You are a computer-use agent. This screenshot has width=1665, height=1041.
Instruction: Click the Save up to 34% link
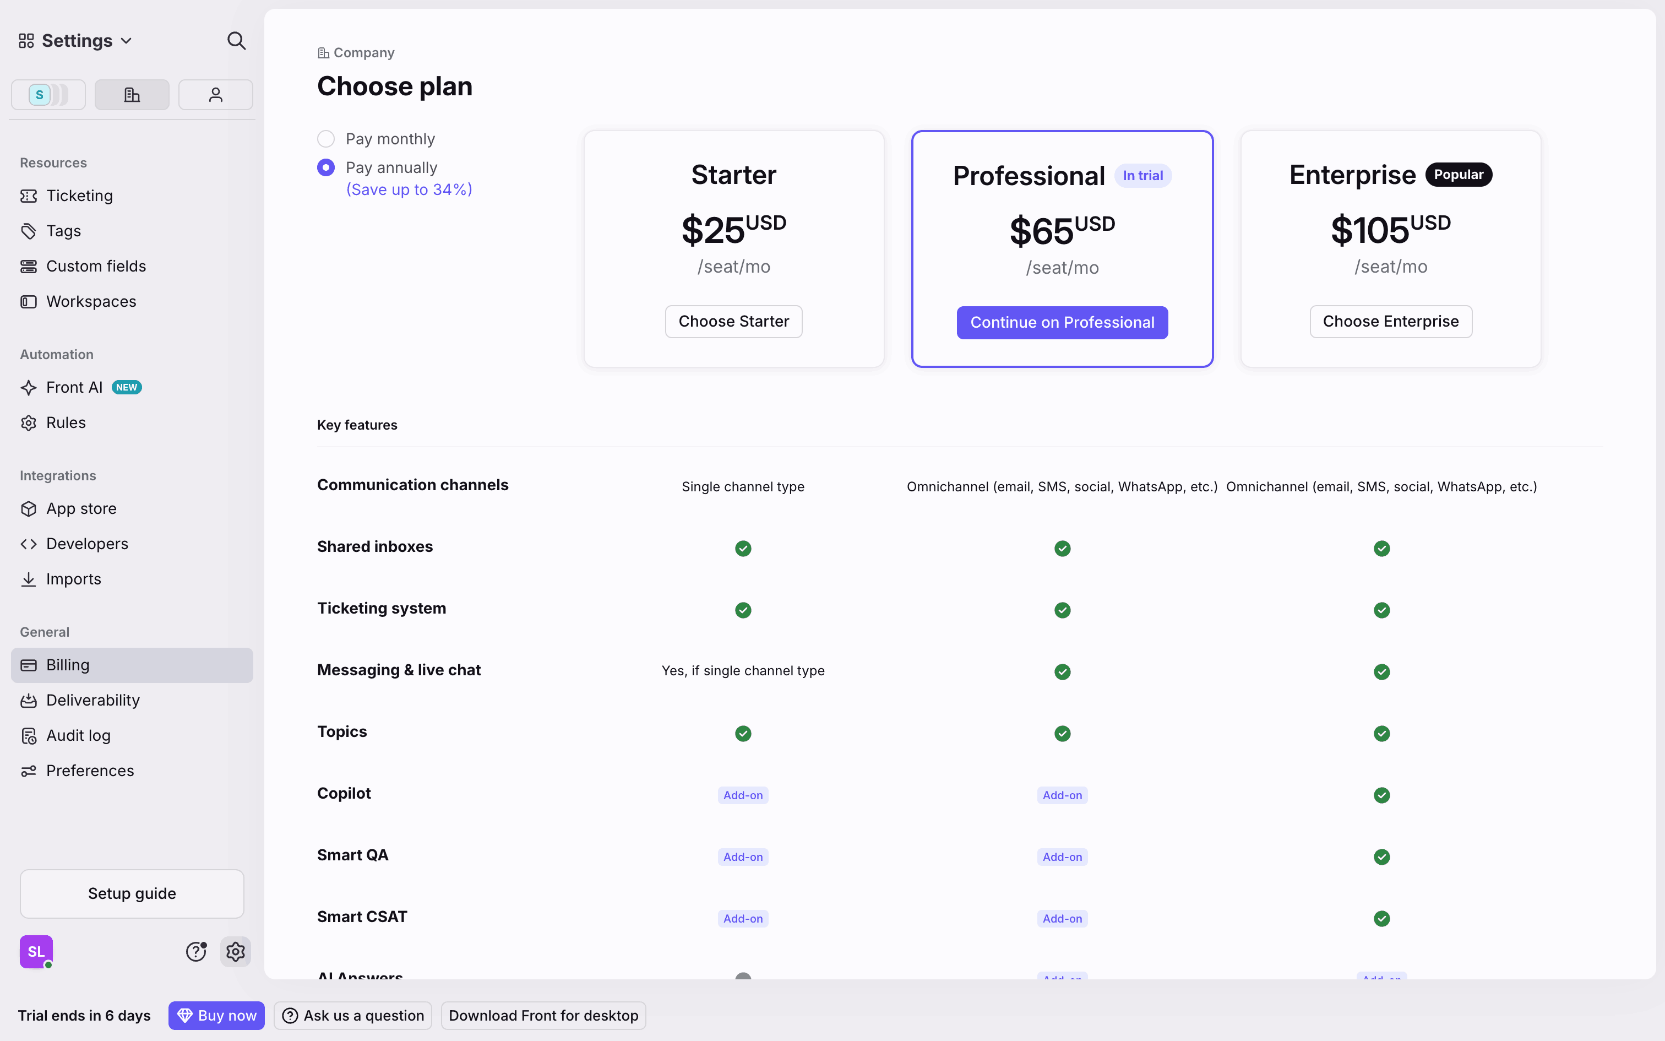click(409, 188)
